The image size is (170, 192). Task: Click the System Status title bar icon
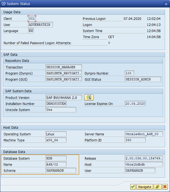4,4
